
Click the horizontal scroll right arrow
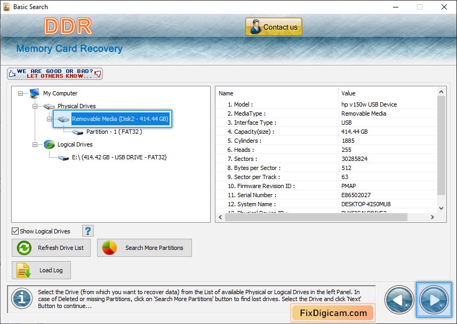[432, 217]
